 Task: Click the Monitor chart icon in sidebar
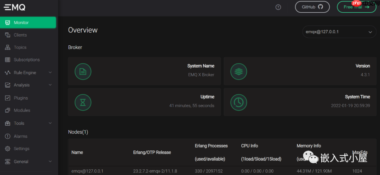(8, 23)
